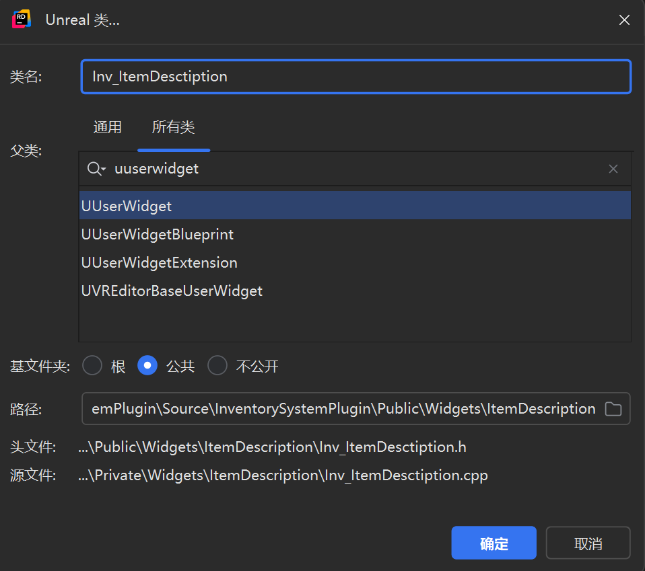Select UUserWidgetBlueprint parent class

pyautogui.click(x=158, y=235)
